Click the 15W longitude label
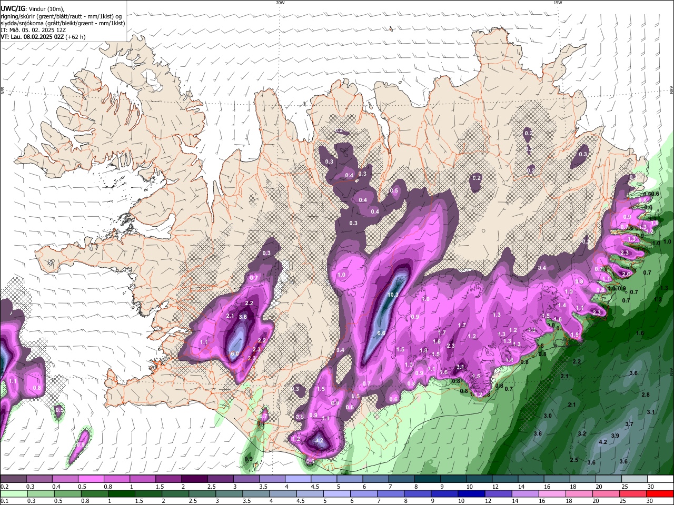 pyautogui.click(x=558, y=3)
